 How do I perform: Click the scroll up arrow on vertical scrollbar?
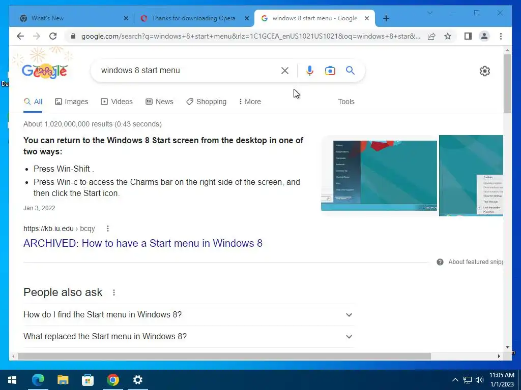507,50
